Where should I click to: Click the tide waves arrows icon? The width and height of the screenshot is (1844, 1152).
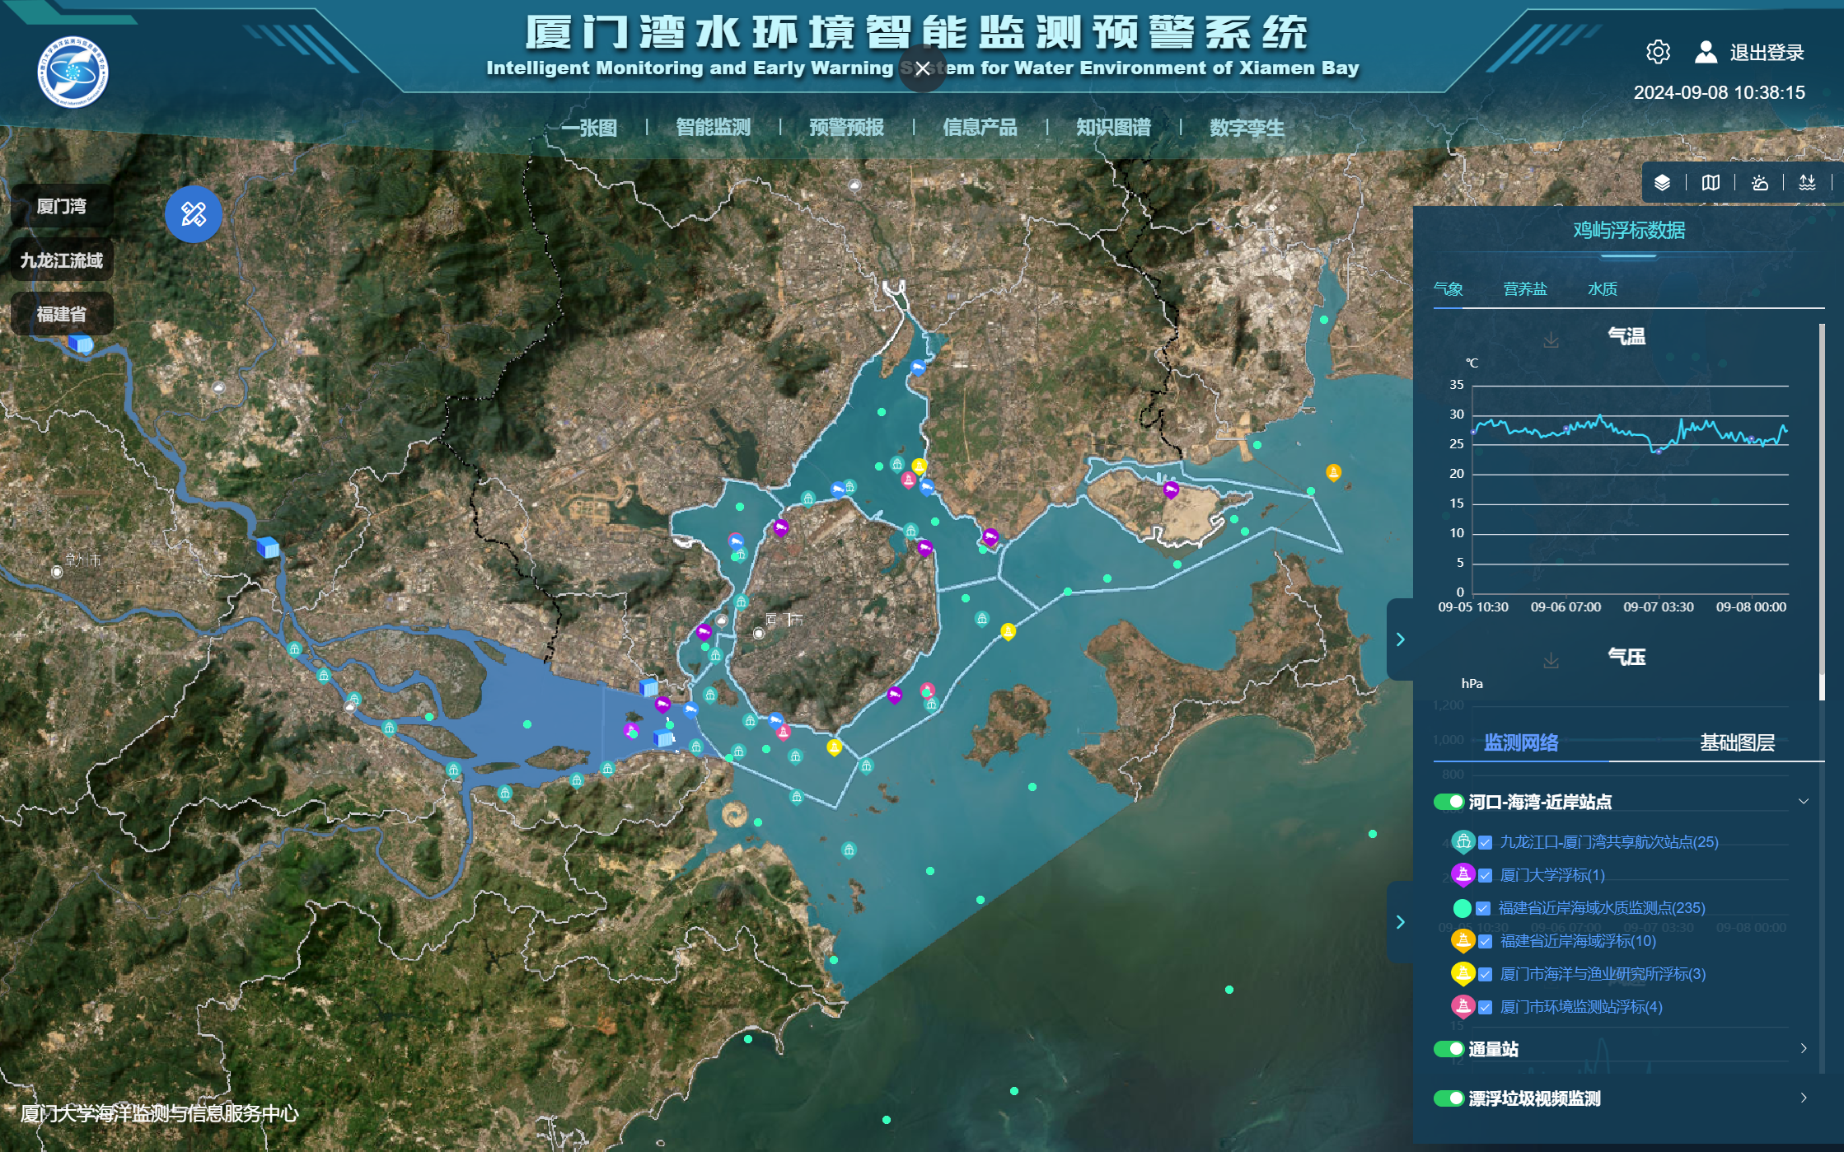[x=1807, y=183]
